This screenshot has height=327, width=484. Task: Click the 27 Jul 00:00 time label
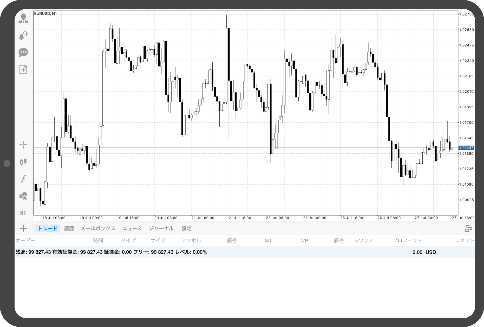click(426, 218)
